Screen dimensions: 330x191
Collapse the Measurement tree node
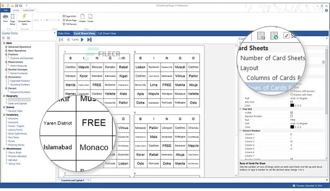[x=6, y=62]
